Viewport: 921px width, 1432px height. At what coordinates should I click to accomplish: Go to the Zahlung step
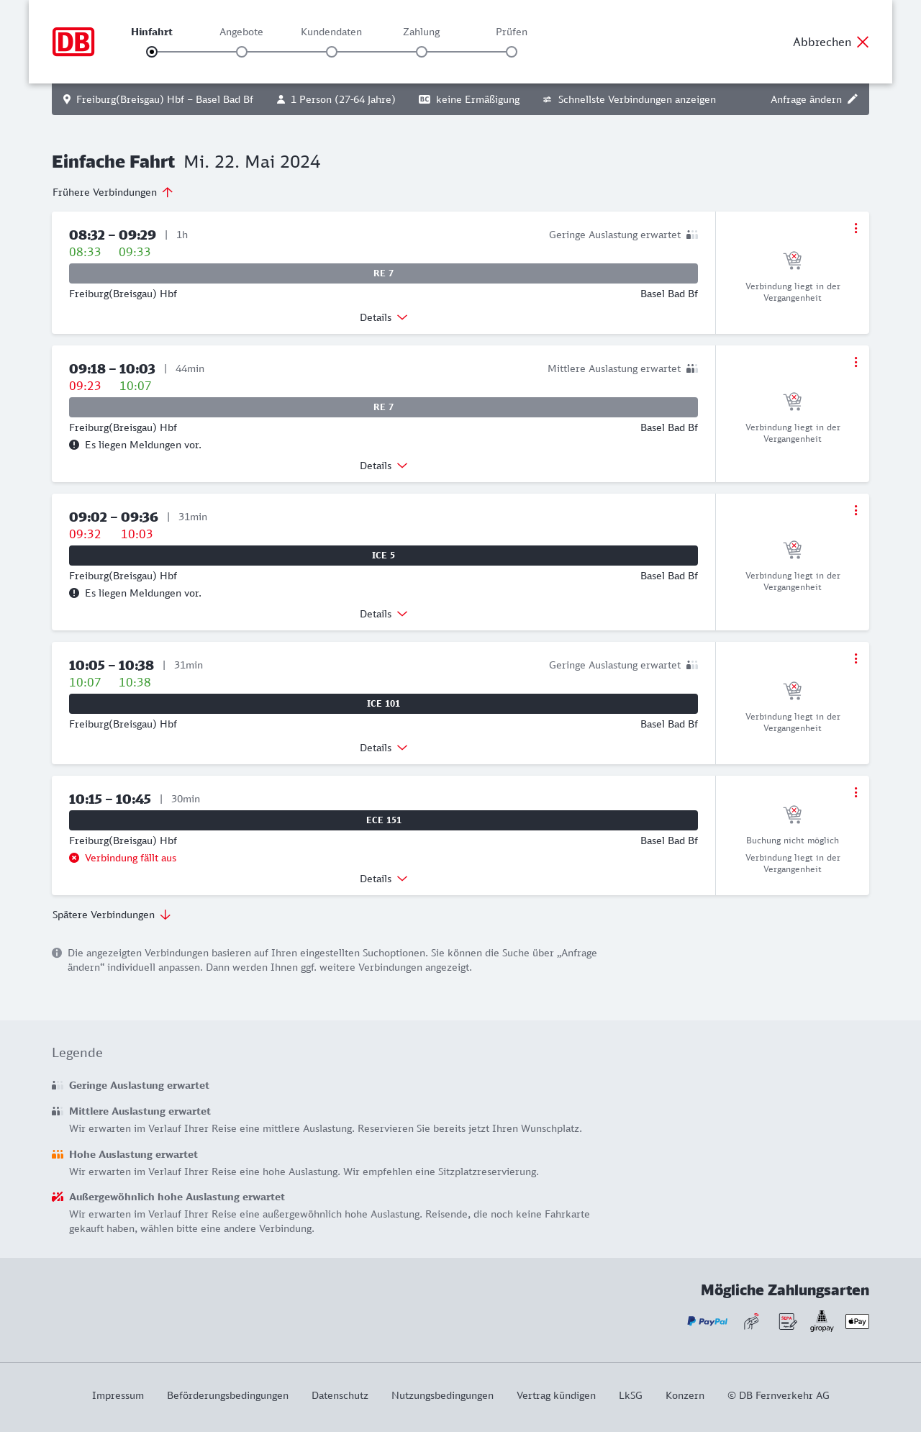(422, 51)
